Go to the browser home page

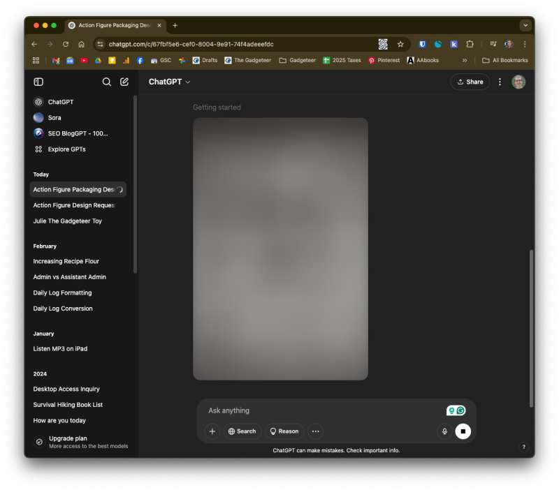(81, 44)
